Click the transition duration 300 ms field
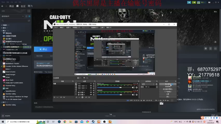 (x=150, y=87)
